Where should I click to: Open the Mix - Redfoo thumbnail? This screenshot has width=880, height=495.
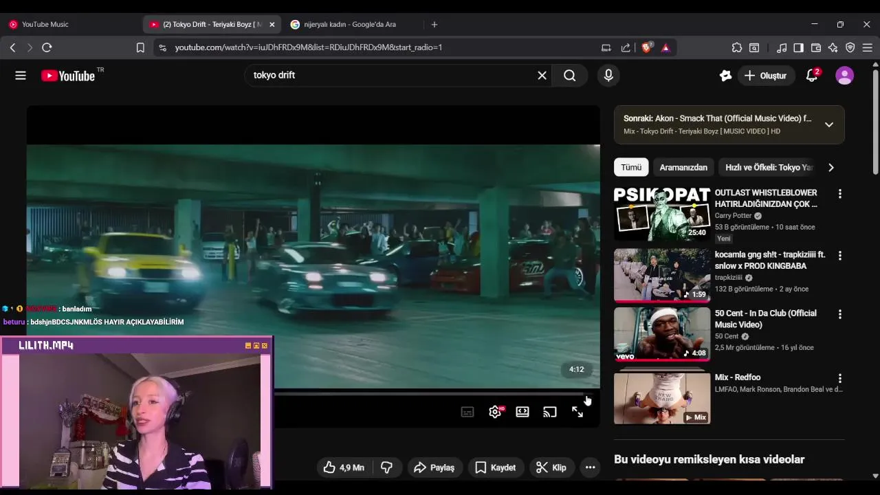point(662,398)
